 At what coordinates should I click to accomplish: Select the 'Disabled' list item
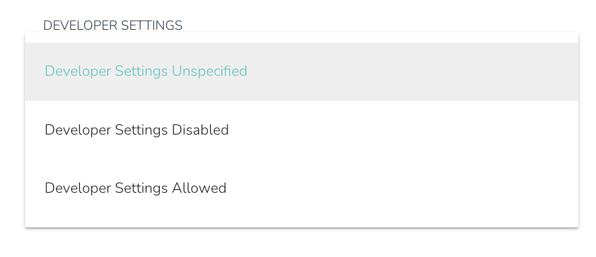(301, 130)
